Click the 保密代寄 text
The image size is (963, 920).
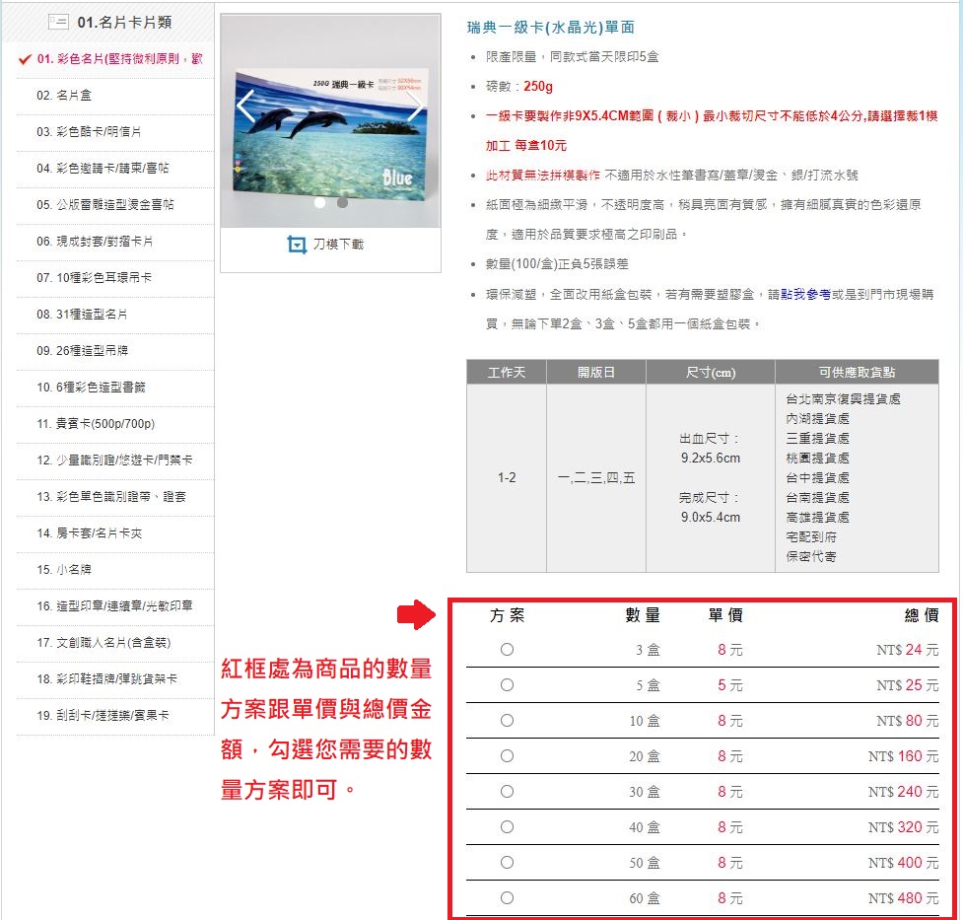click(810, 557)
